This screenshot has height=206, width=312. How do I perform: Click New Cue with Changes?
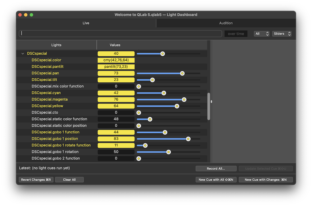pyautogui.click(x=266, y=180)
